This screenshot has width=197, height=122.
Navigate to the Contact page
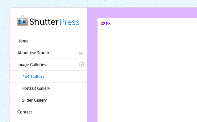click(25, 112)
